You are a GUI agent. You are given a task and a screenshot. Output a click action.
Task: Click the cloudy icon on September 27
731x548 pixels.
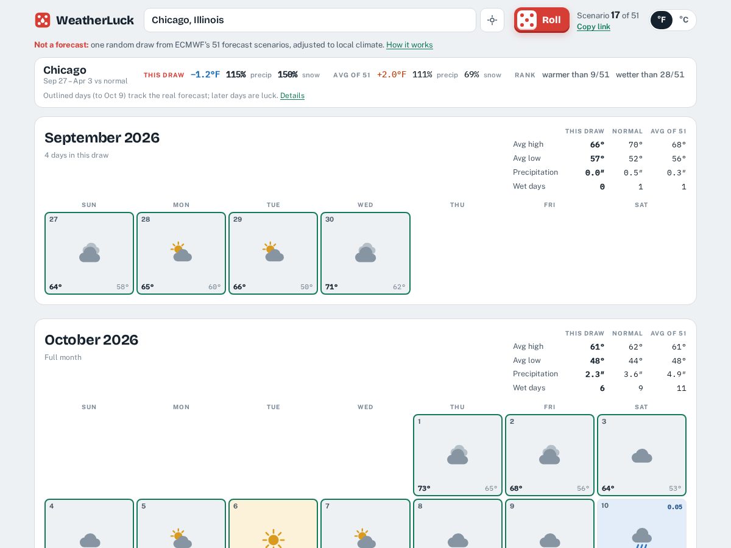click(x=90, y=253)
